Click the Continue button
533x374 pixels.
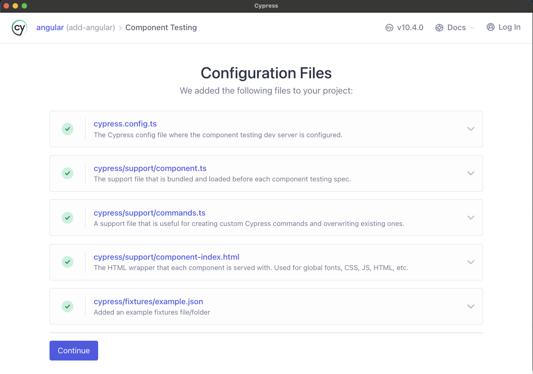(73, 351)
